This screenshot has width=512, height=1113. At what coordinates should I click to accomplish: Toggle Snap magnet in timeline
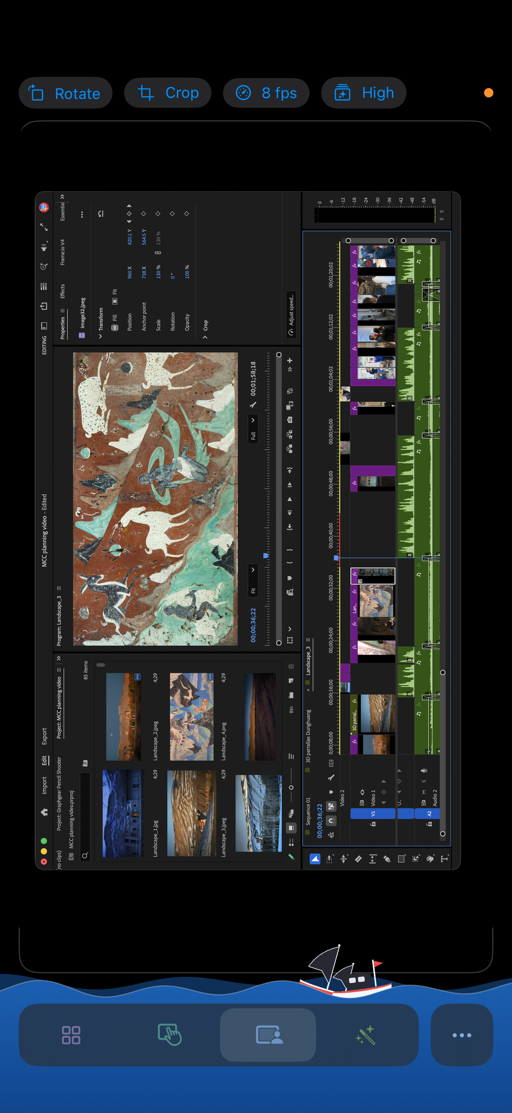pyautogui.click(x=331, y=820)
